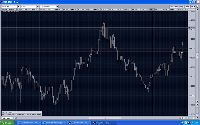200x125 pixels.
Task: Click the horizontal zoom slider handle
Action: click(x=188, y=118)
